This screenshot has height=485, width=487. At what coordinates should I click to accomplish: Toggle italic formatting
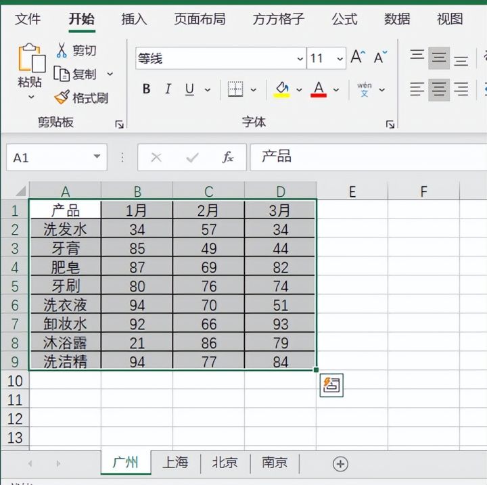coord(168,89)
